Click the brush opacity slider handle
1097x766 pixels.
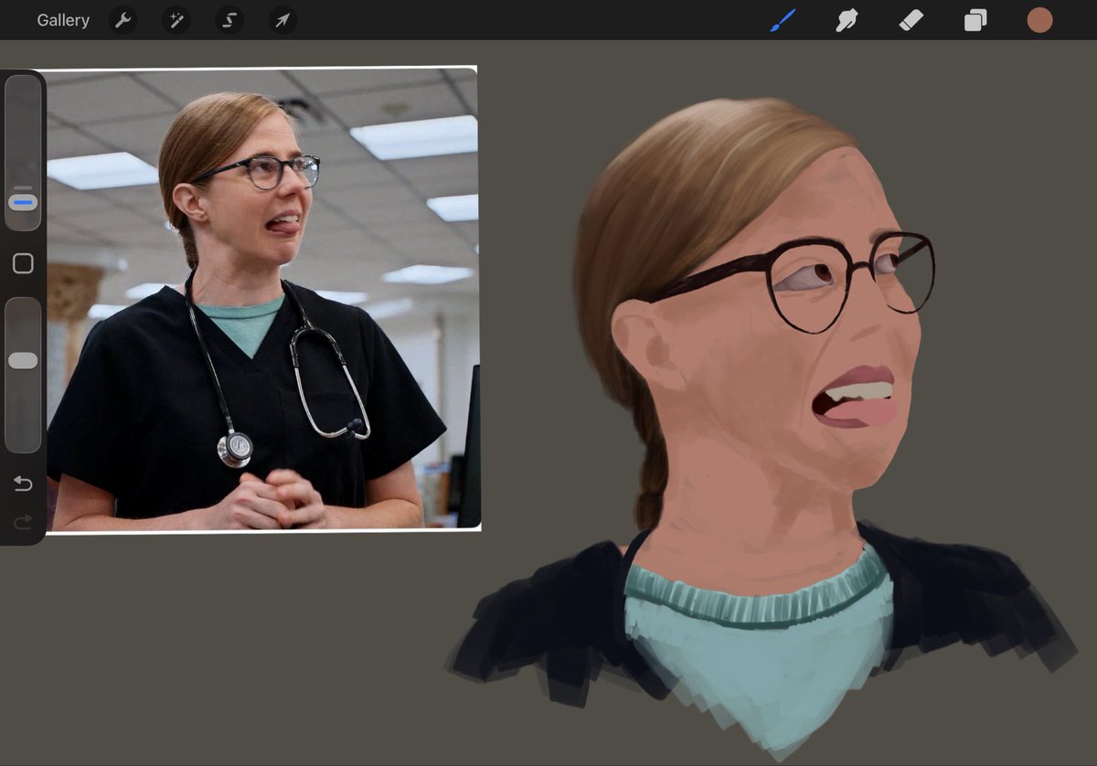(x=23, y=360)
